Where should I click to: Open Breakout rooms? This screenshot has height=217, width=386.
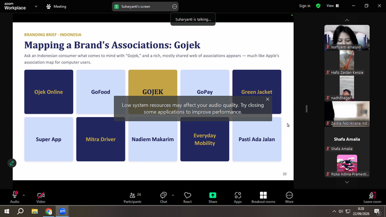pyautogui.click(x=263, y=198)
